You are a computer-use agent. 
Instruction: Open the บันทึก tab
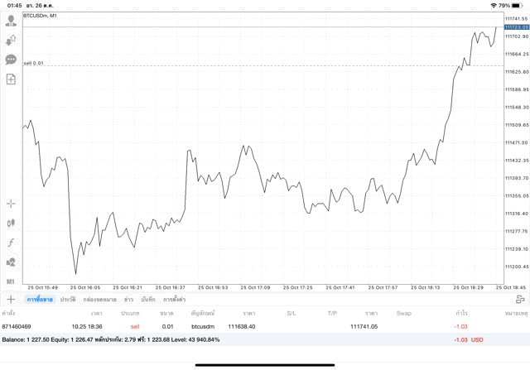[148, 299]
